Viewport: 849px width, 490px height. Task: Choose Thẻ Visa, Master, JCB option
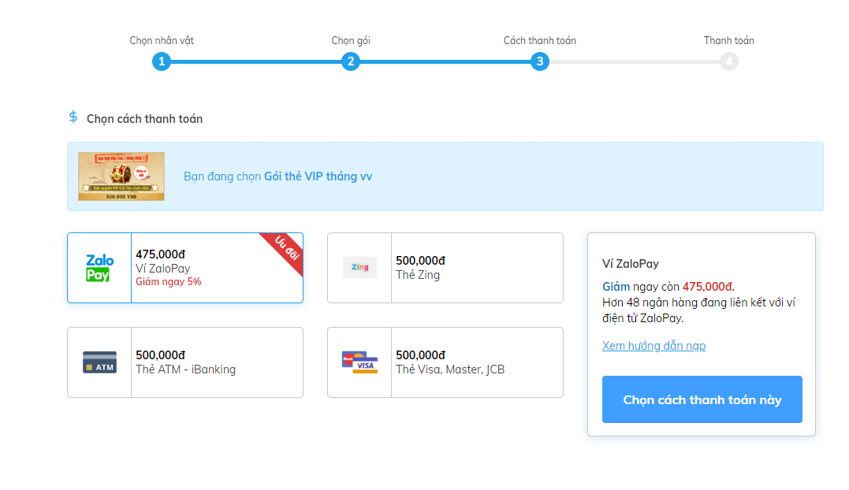(x=445, y=362)
